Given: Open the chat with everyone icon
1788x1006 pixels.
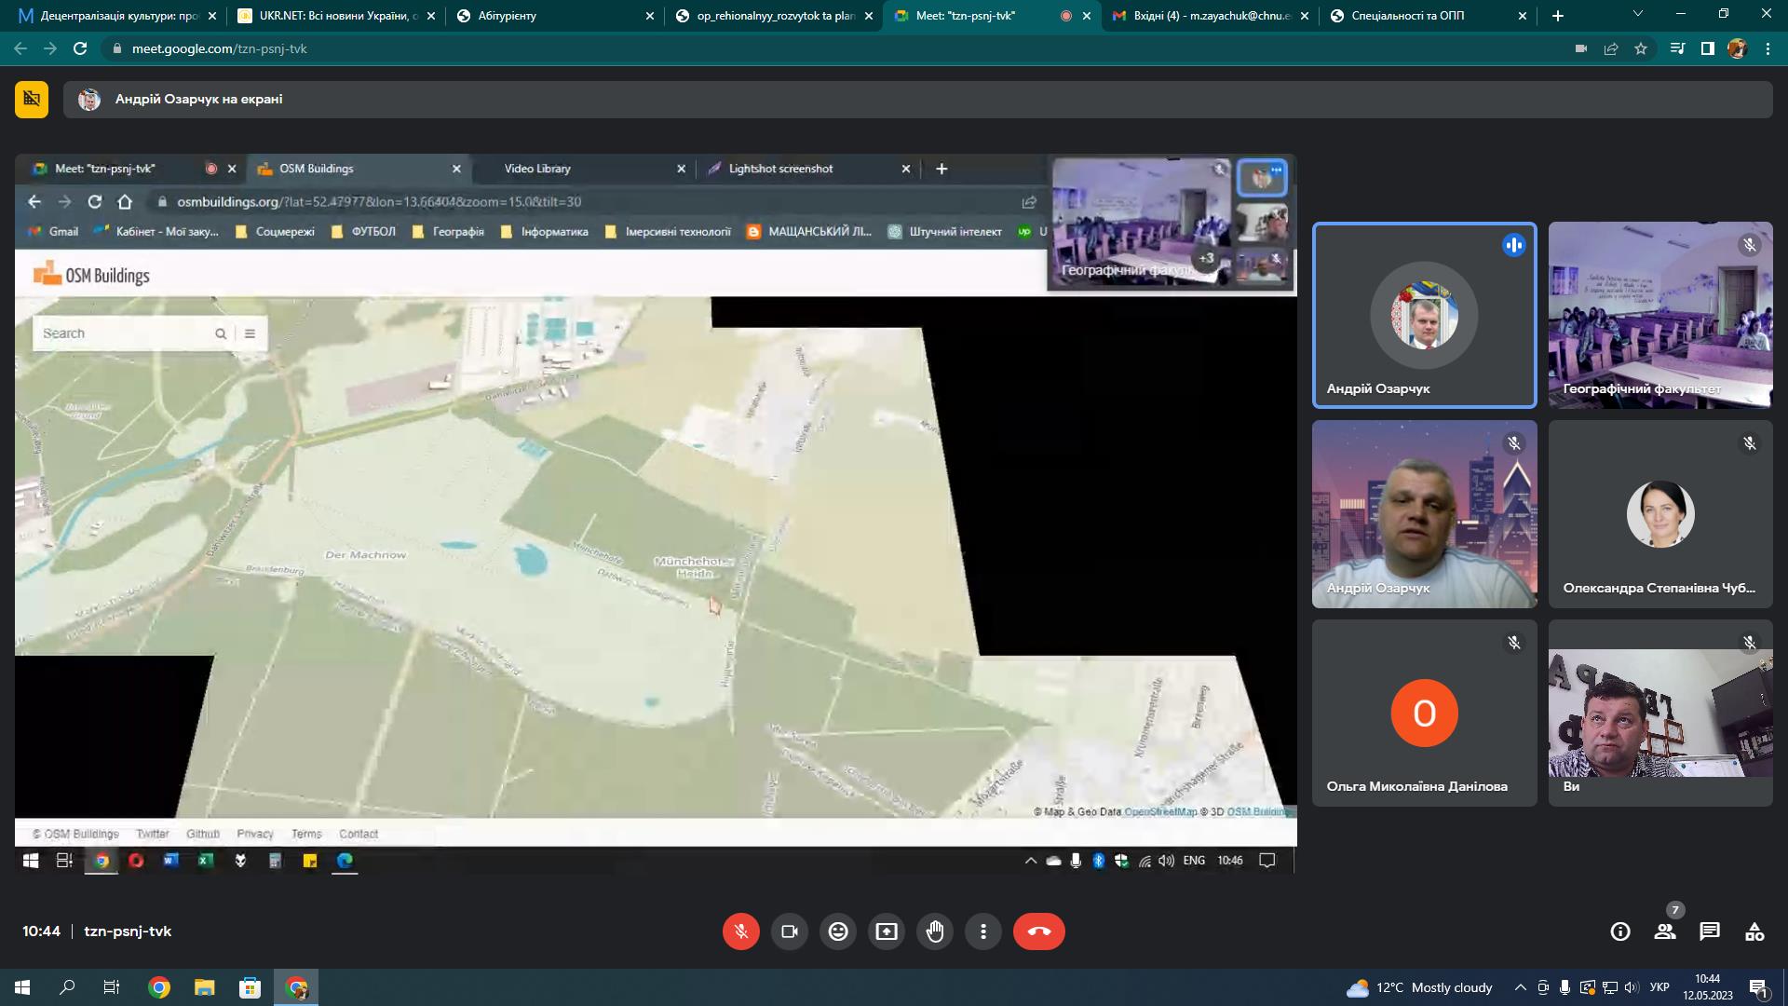Looking at the screenshot, I should coord(1710,931).
